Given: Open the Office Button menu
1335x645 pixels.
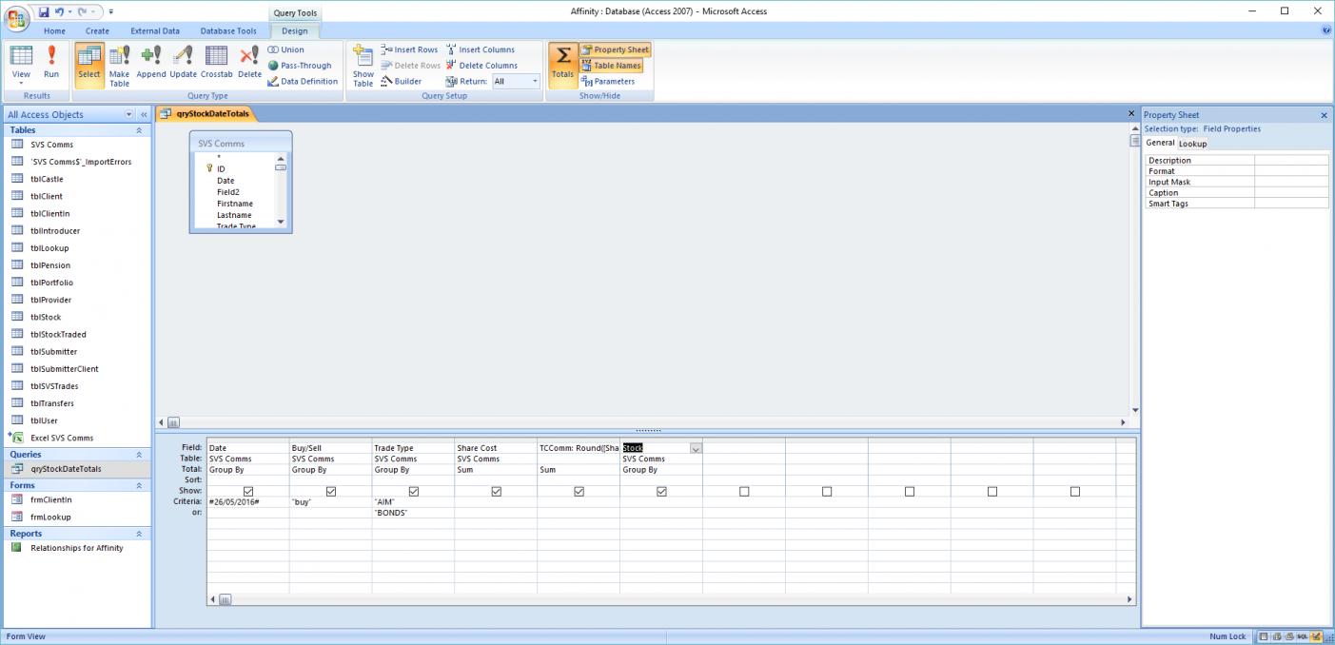Looking at the screenshot, I should click(x=18, y=19).
